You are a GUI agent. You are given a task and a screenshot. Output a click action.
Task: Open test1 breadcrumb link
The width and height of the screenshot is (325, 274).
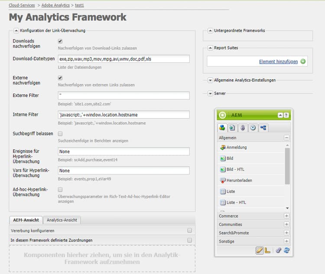[79, 5]
